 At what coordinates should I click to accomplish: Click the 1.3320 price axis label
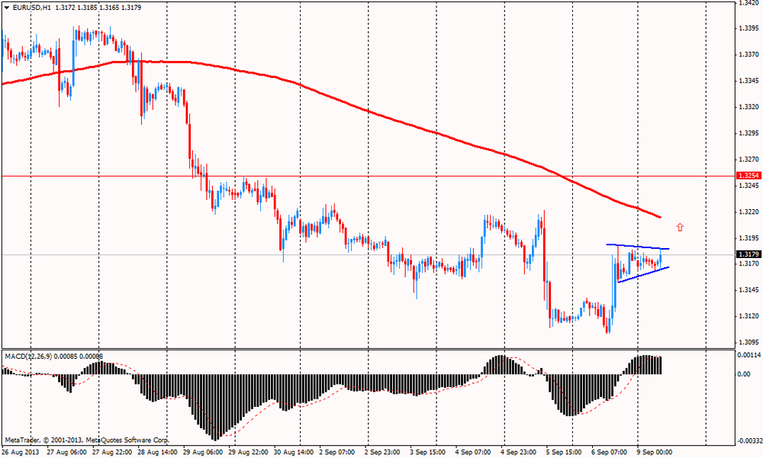[x=749, y=107]
